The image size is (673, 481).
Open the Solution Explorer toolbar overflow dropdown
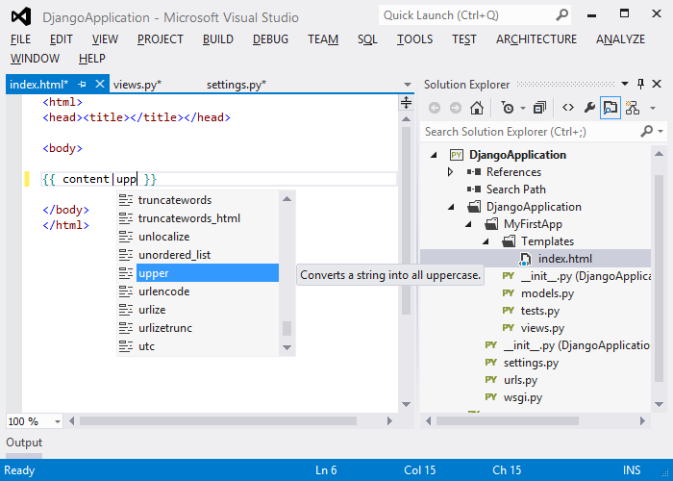(653, 108)
